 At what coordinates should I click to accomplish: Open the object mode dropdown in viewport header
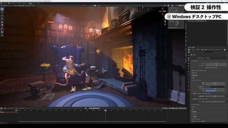point(9,6)
